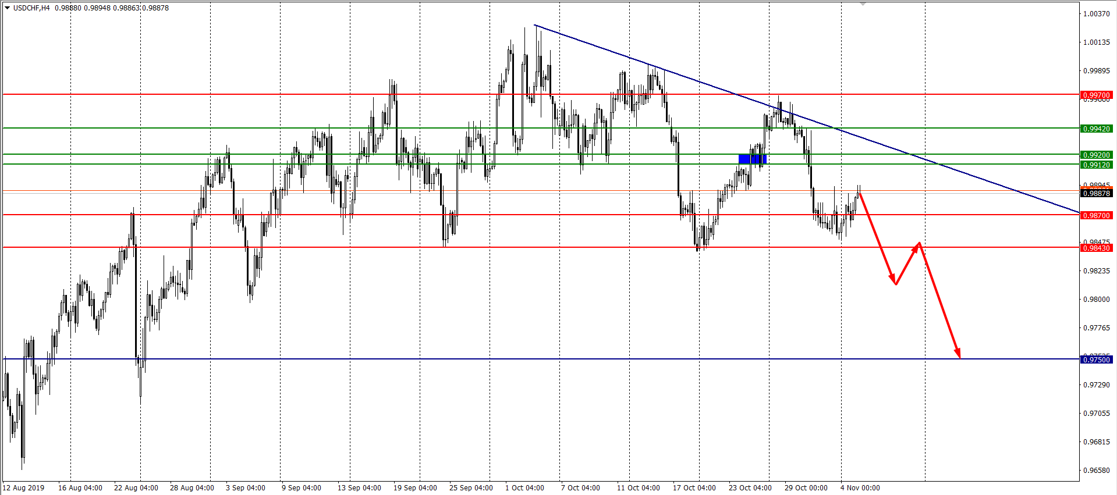Click the grey chart shift marker at top

click(x=863, y=3)
